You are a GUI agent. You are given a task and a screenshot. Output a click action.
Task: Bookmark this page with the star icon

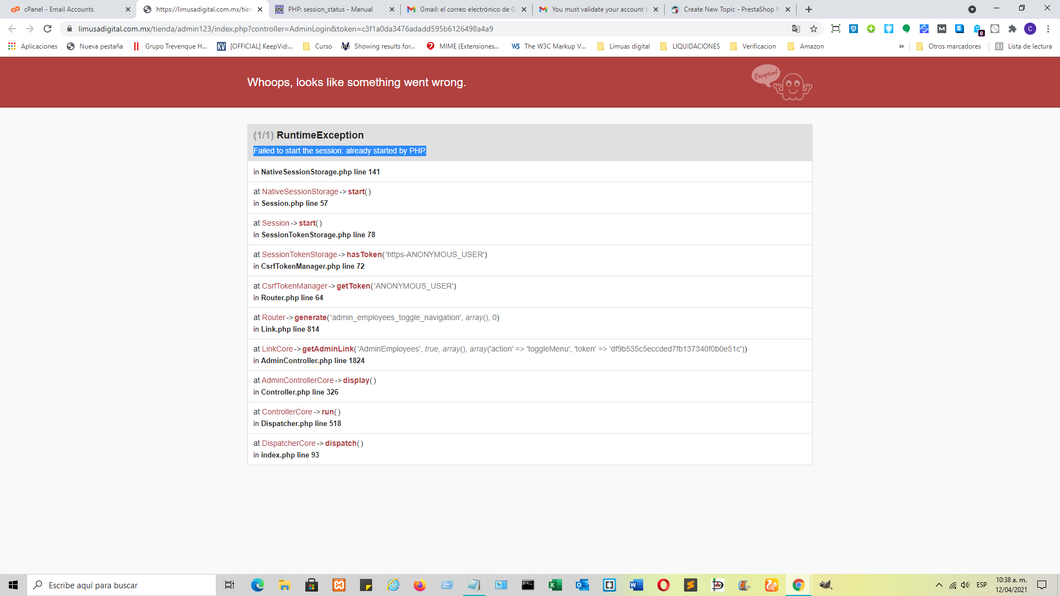813,29
